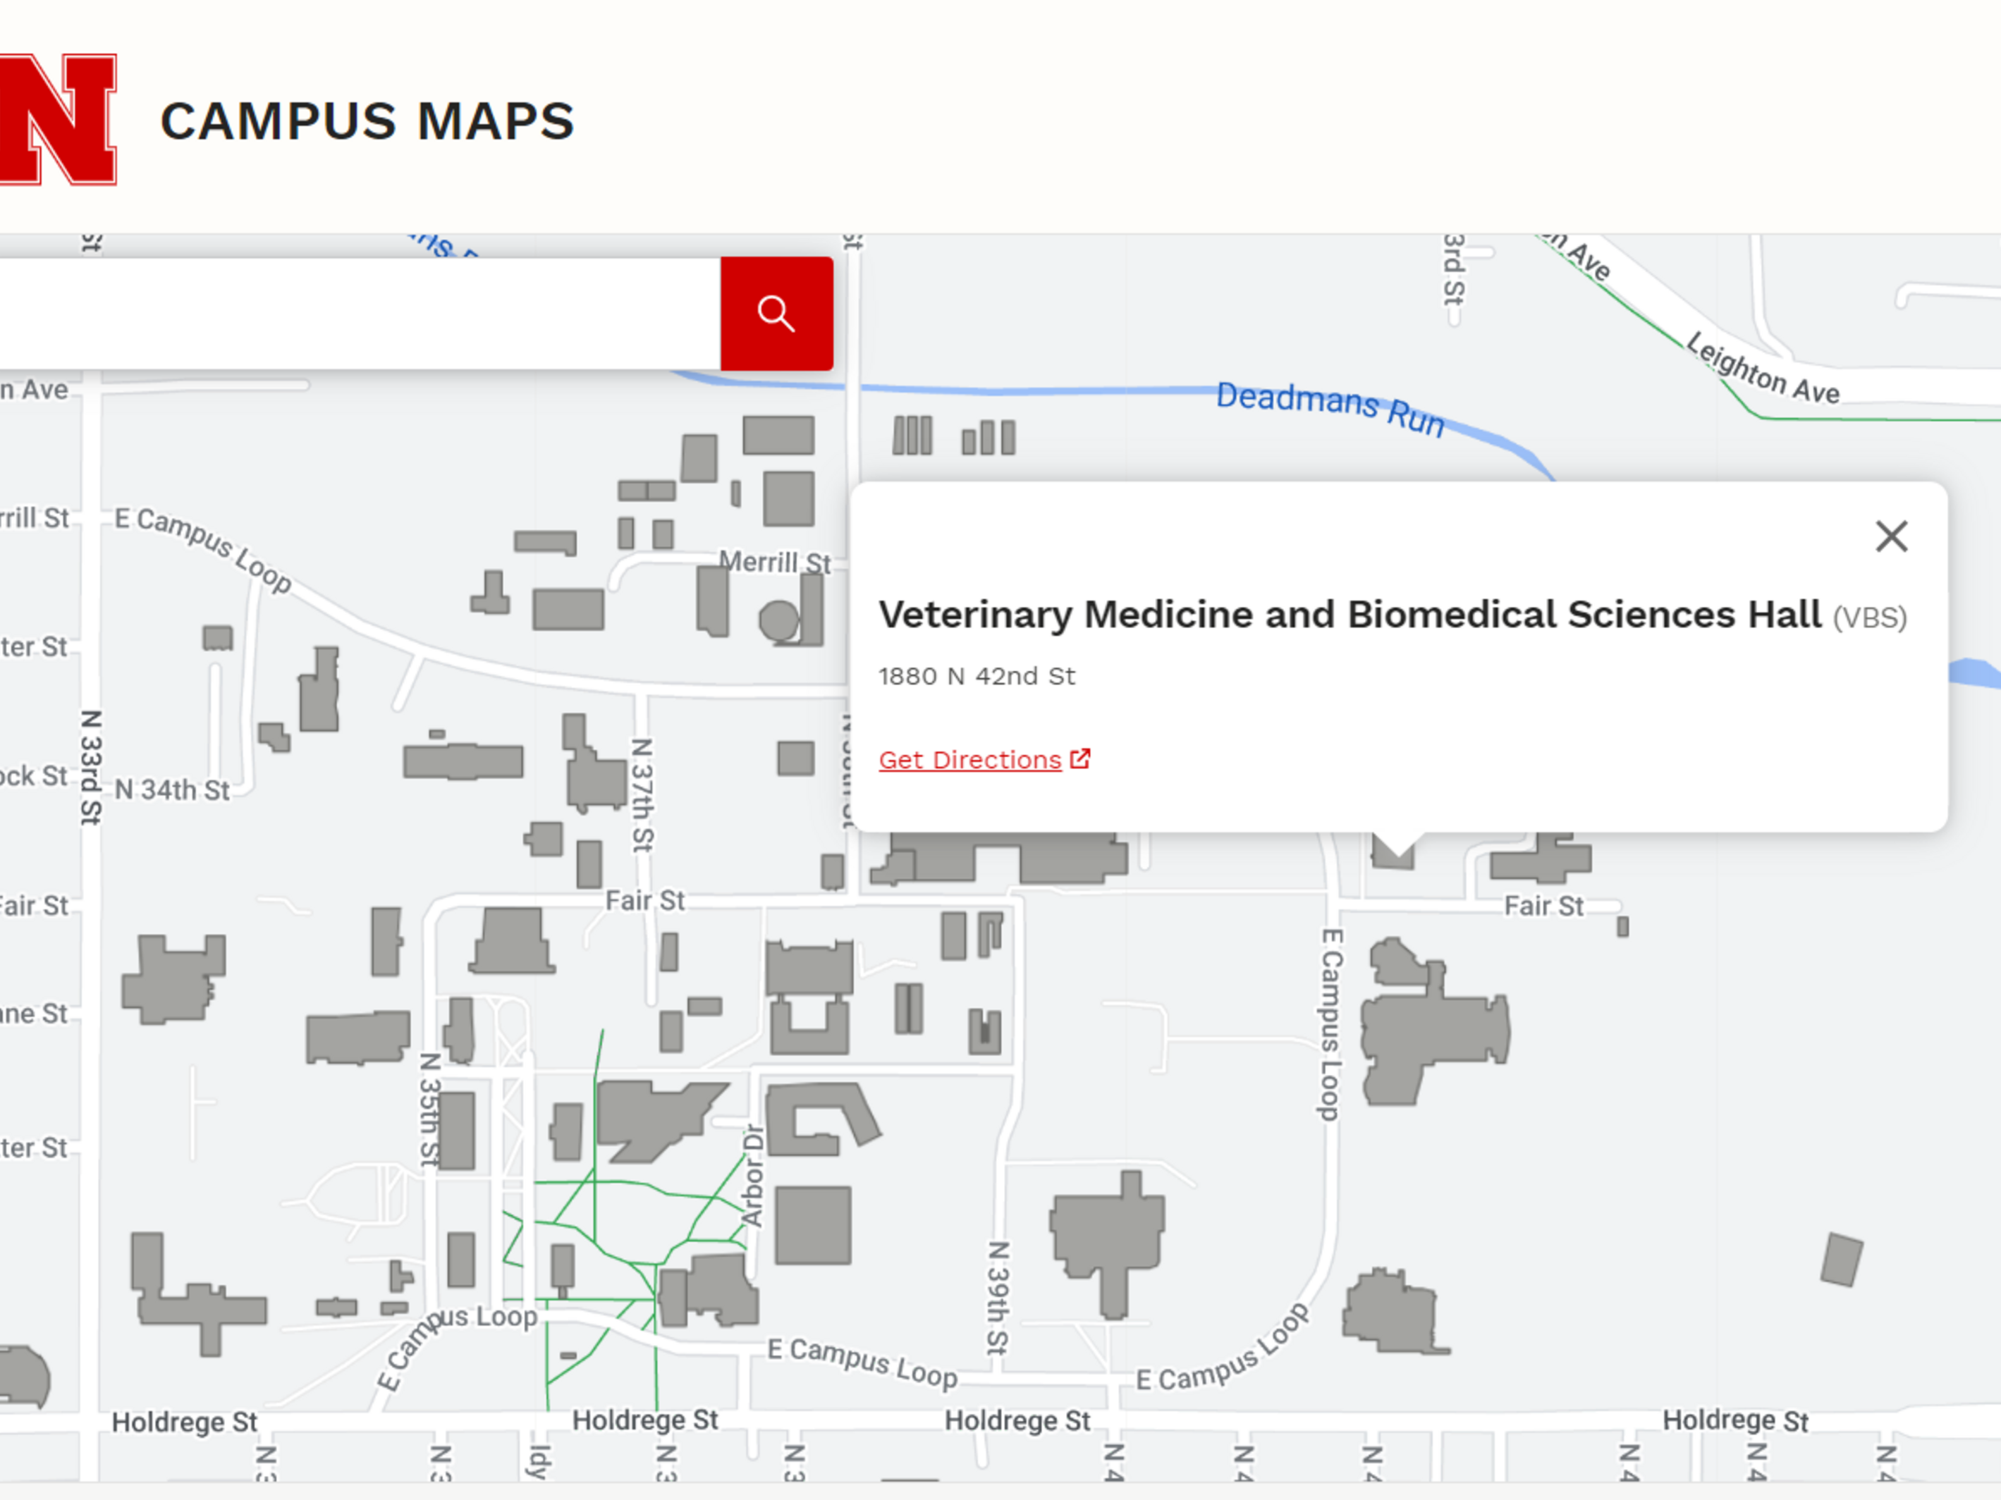Close the Veterinary Medicine building popup
Screen dimensions: 2001x1500
point(1892,536)
